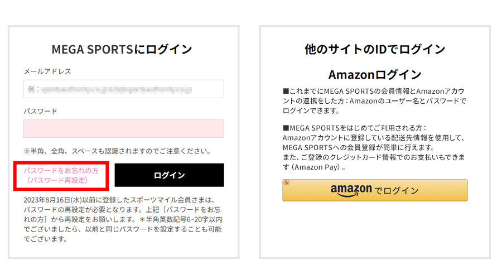Click the 他のサイトのIDでログイン heading
The image size is (502, 279).
375,49
